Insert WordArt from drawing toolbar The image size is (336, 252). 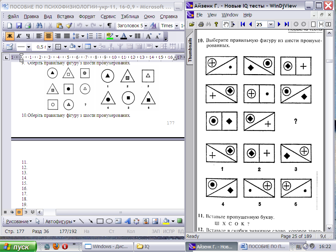coord(128,221)
